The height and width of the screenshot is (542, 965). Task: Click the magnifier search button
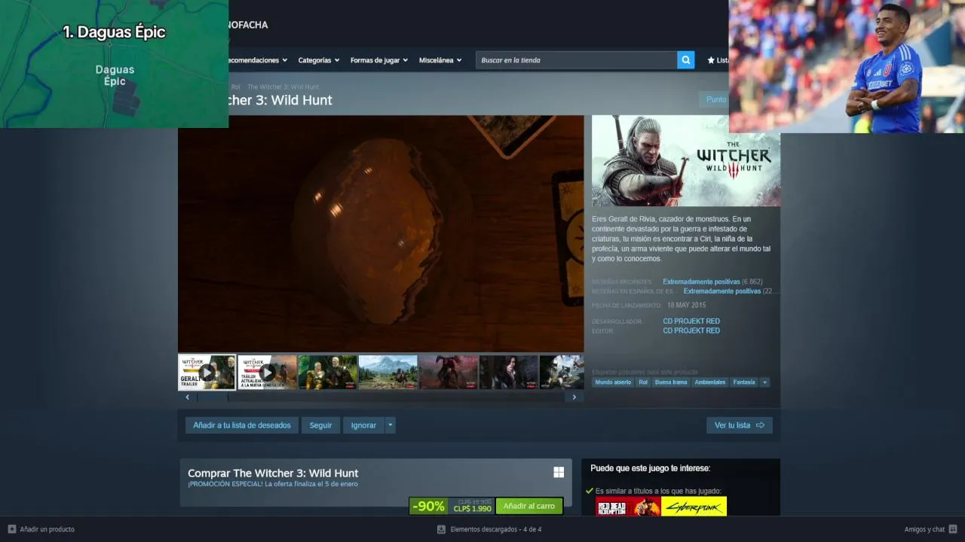click(x=685, y=60)
